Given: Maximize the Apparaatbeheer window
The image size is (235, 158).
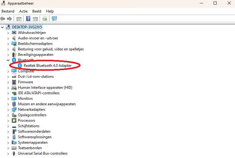Looking at the screenshot, I should pos(215,3).
